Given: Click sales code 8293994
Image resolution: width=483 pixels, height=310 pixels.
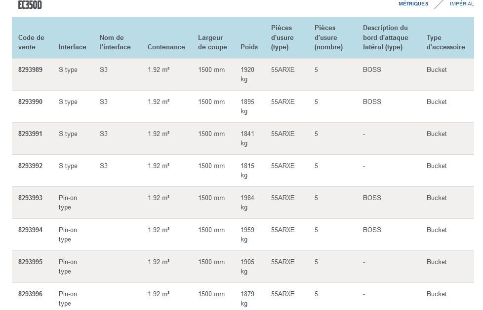Looking at the screenshot, I should (x=30, y=230).
